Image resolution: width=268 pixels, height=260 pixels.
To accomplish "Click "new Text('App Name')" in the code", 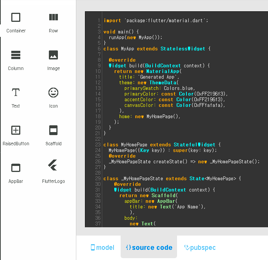I will [x=176, y=207].
